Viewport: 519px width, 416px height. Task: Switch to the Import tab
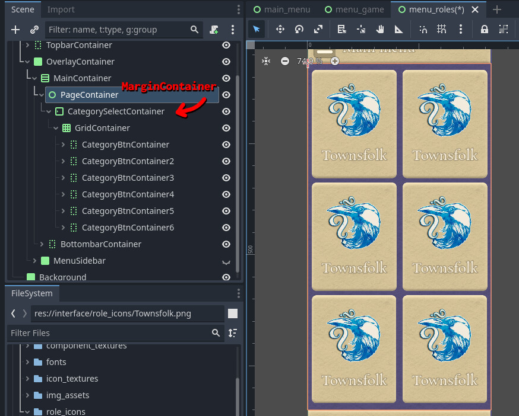pos(61,9)
